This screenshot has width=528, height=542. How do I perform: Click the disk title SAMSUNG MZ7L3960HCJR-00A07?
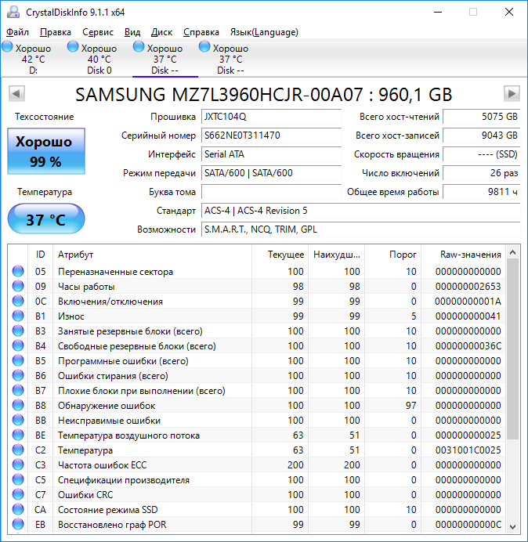pos(219,94)
